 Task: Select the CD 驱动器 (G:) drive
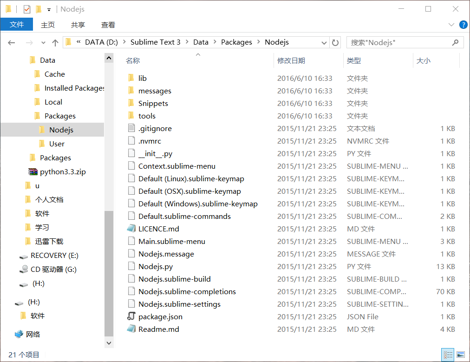click(x=53, y=270)
